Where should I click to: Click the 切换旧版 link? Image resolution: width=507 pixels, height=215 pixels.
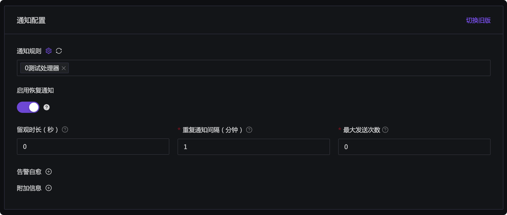point(478,20)
